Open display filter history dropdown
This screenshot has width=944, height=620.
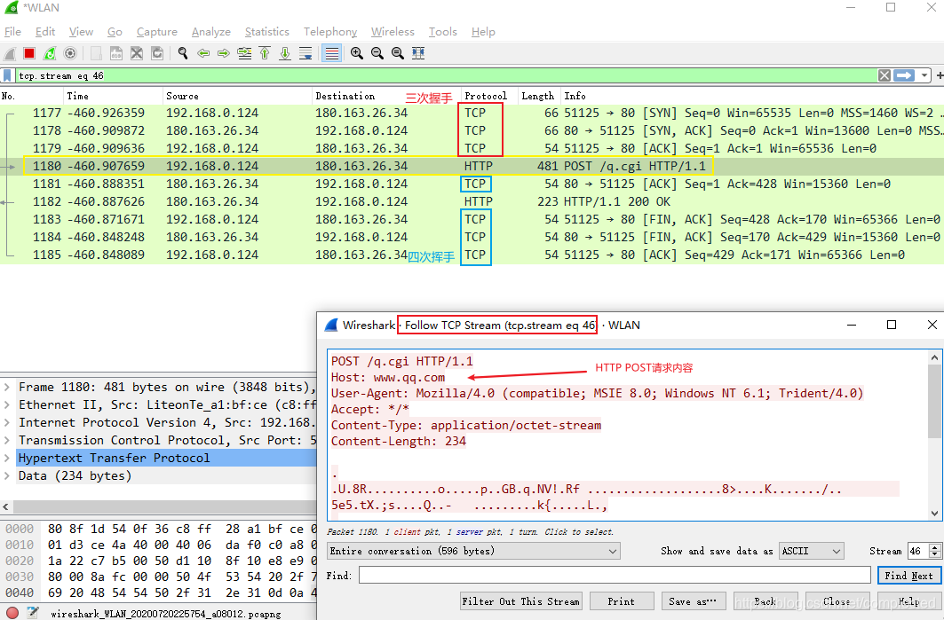[924, 75]
